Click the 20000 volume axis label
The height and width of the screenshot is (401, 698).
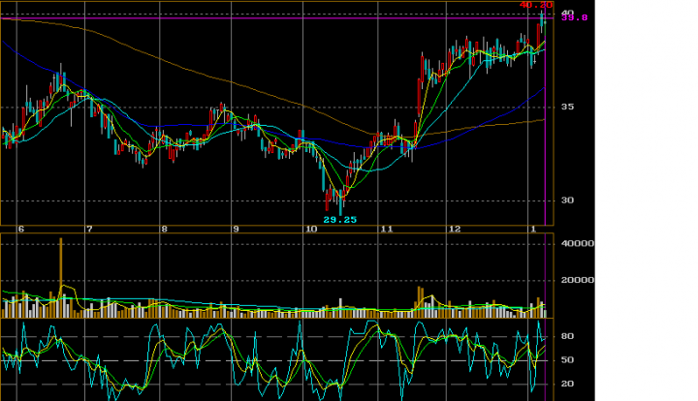pyautogui.click(x=578, y=280)
